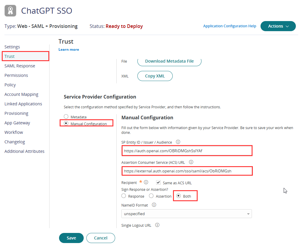Open the SAML Response section
Image resolution: width=300 pixels, height=246 pixels.
(20, 66)
